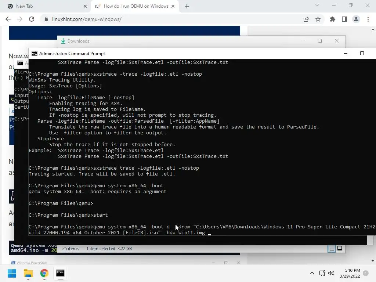Click the address bar URL linuxhint.com/qemu-windows/
Screen dimensions: 376x282
[87, 19]
